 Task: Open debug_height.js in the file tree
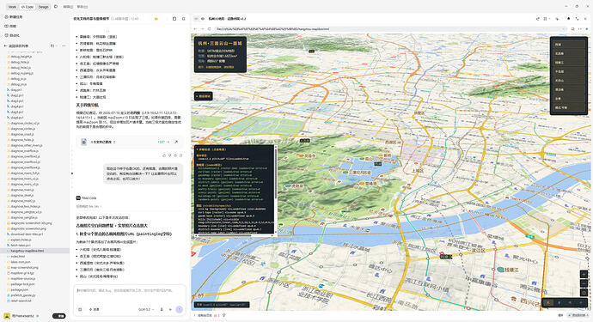(x=20, y=57)
